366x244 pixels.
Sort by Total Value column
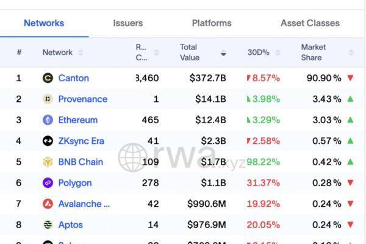[x=223, y=52]
